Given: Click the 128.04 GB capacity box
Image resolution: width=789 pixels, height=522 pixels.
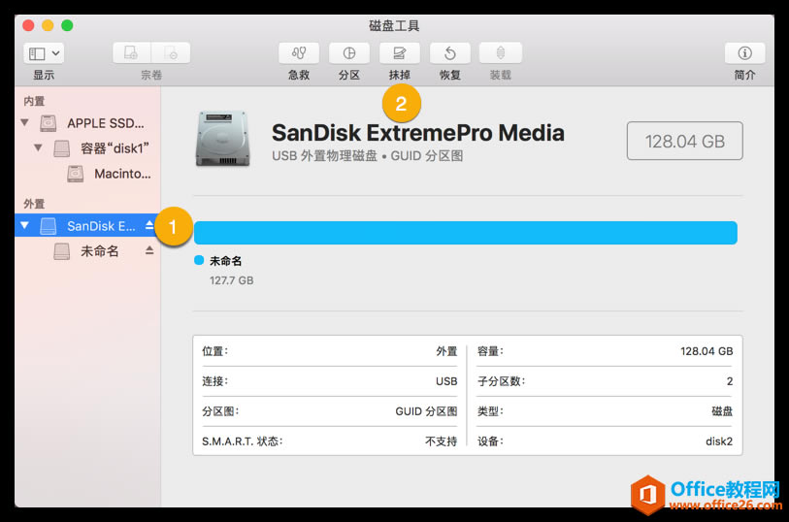Looking at the screenshot, I should (684, 141).
